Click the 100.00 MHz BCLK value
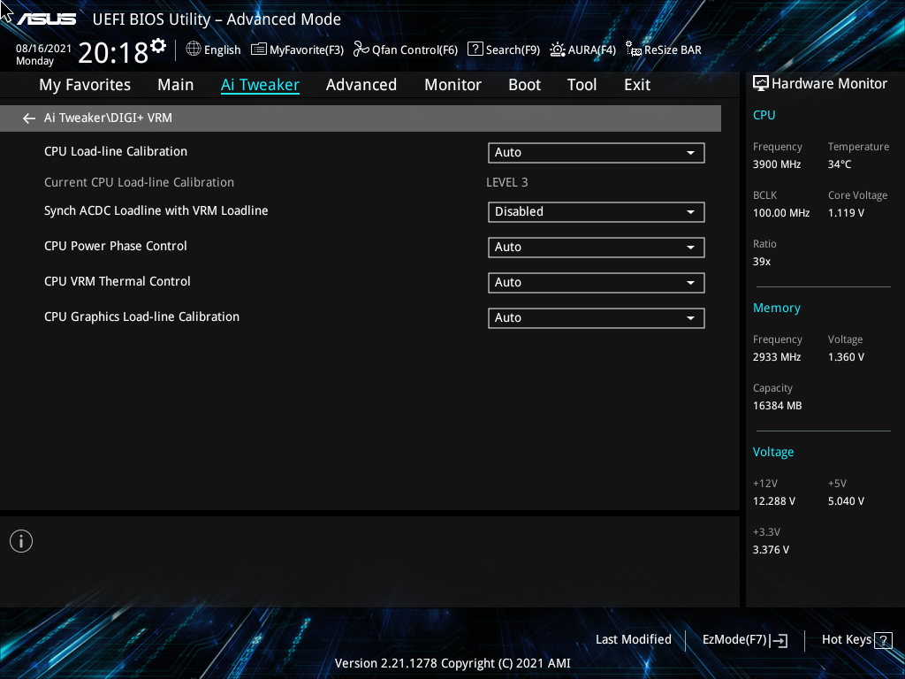905x679 pixels. (x=781, y=213)
